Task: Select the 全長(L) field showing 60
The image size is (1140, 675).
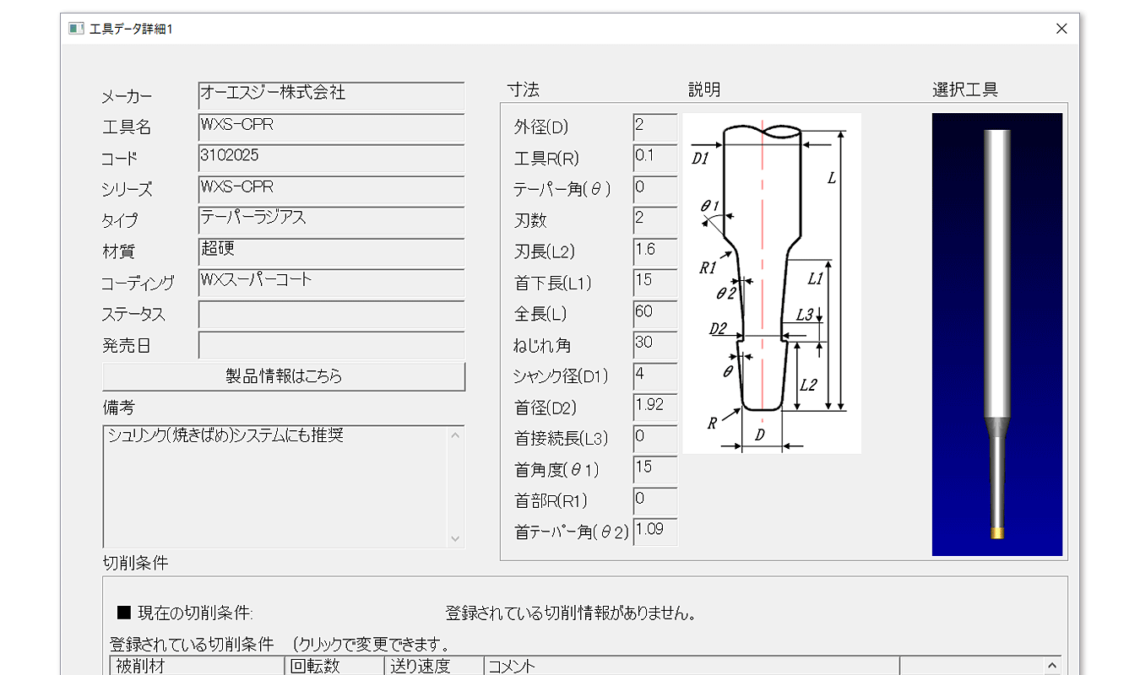Action: tap(655, 313)
